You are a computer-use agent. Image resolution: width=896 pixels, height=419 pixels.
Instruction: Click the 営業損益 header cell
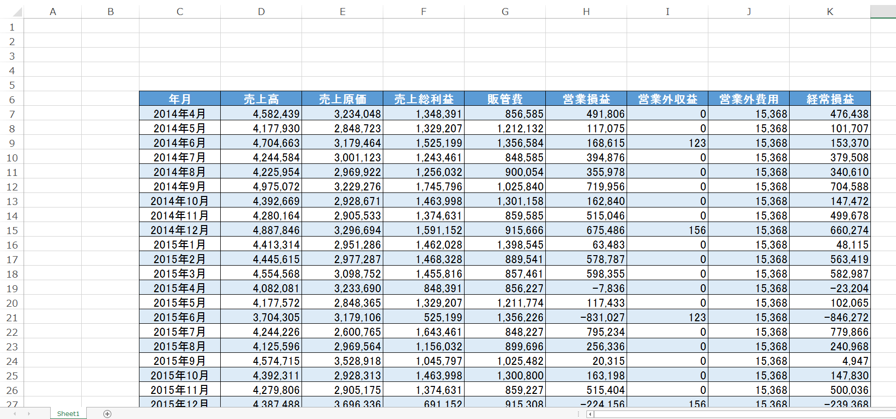pos(586,99)
